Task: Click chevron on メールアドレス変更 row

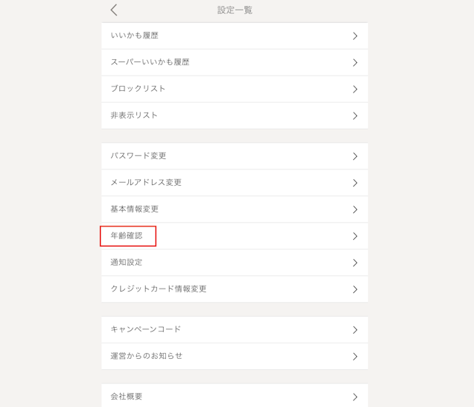Action: (355, 183)
